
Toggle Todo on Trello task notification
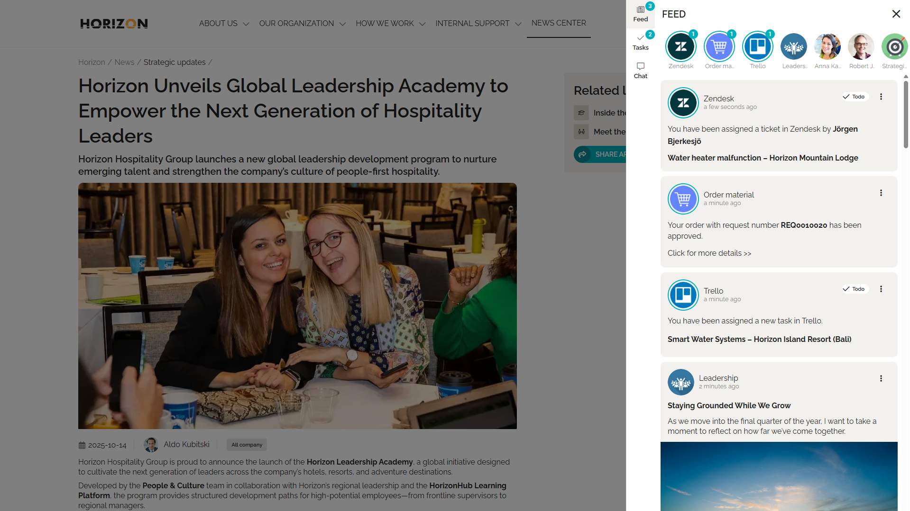(x=854, y=289)
